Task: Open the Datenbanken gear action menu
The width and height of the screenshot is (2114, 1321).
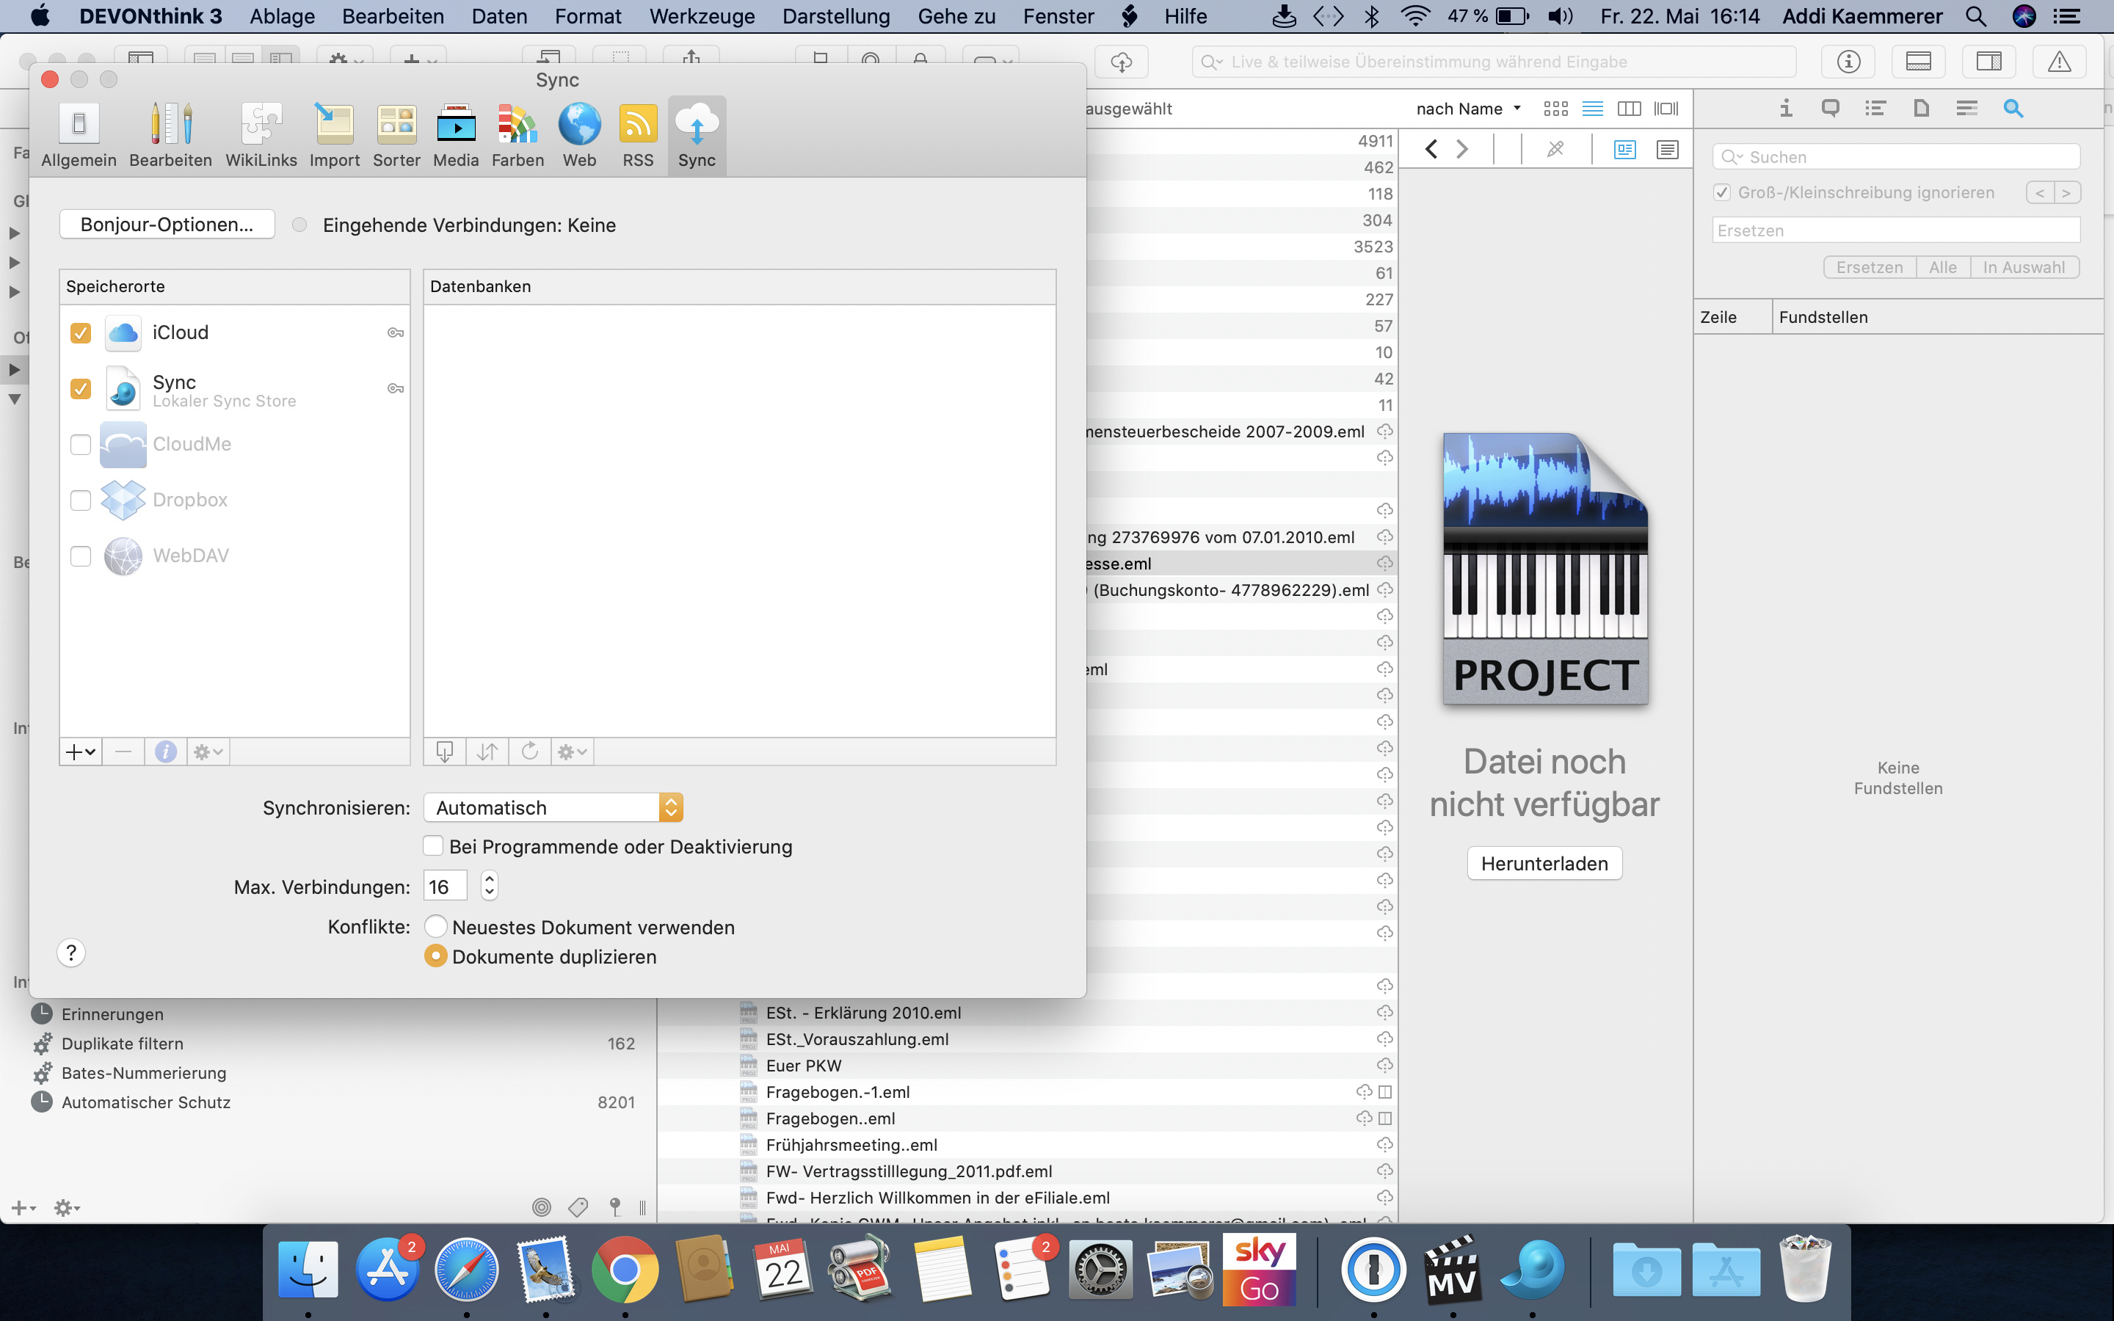Action: [573, 752]
